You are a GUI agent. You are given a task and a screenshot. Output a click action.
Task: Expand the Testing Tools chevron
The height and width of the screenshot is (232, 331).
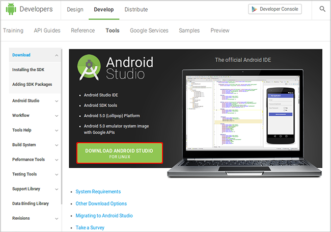click(x=57, y=174)
